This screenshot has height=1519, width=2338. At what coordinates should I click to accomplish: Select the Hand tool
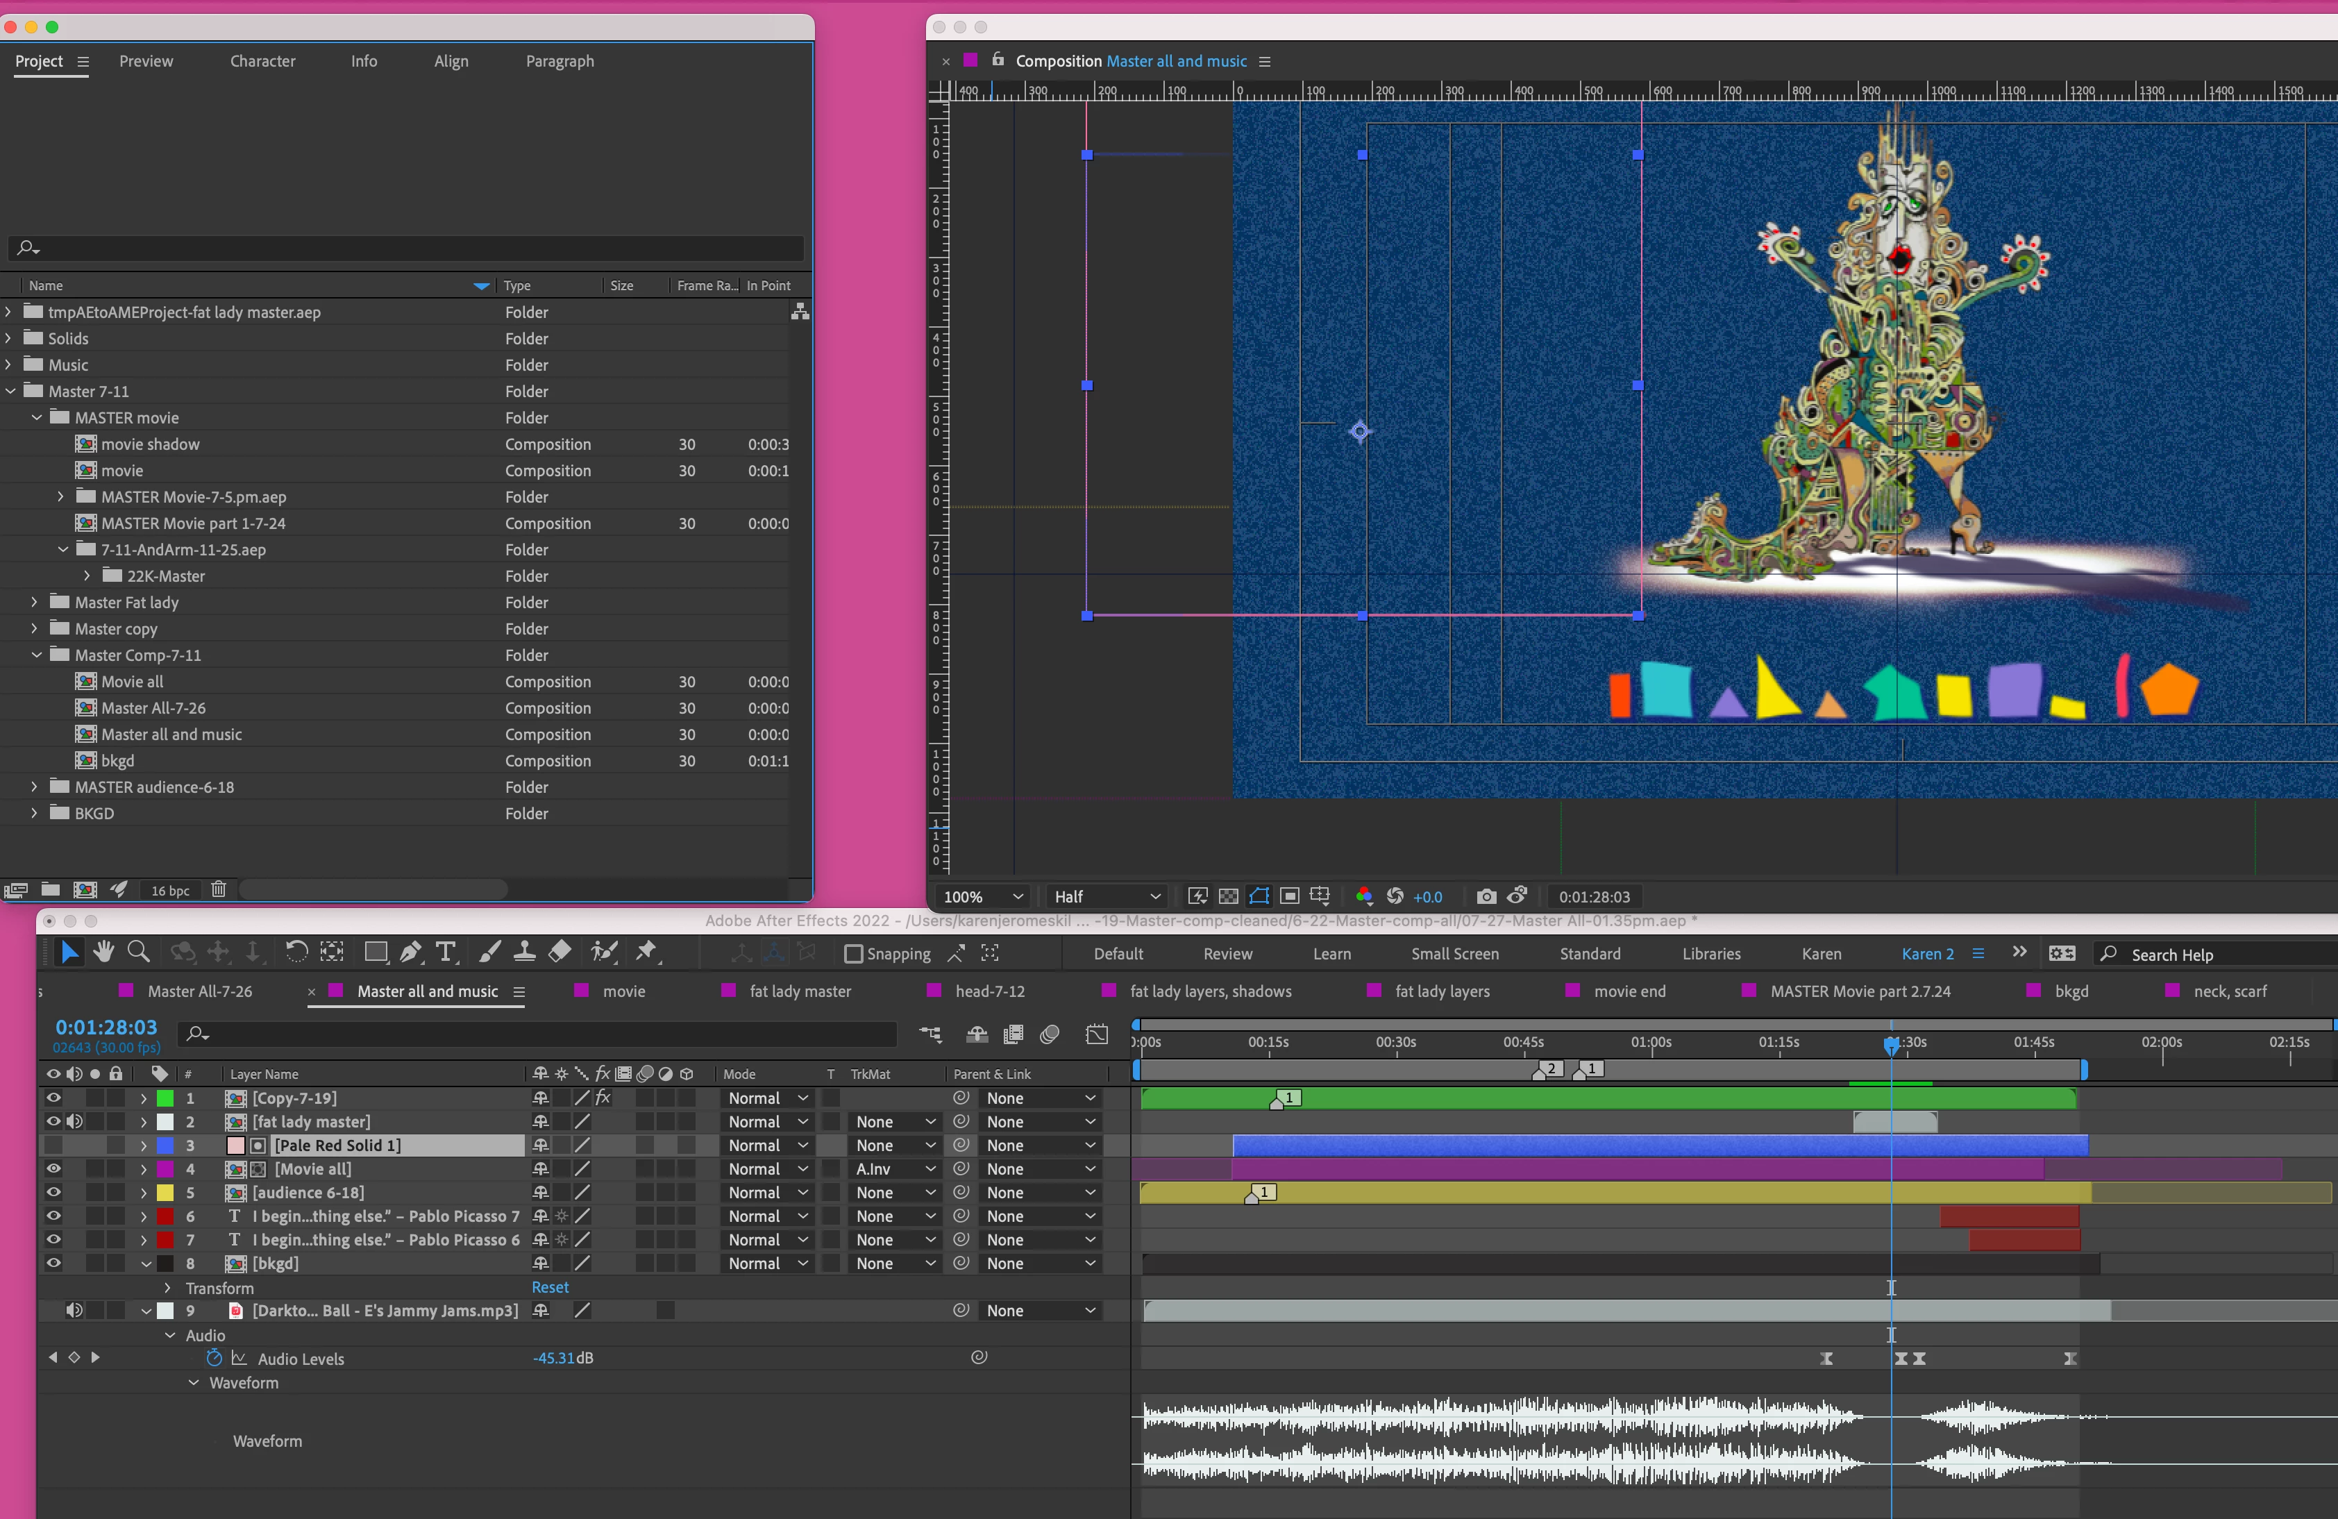pos(103,952)
